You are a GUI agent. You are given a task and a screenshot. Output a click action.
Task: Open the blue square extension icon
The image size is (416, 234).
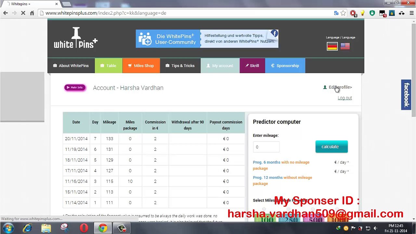coord(392,13)
